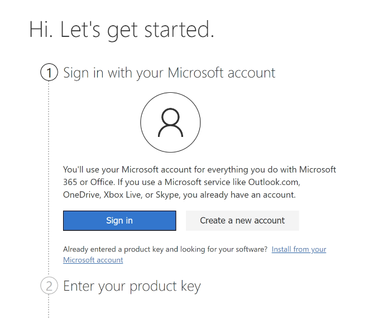The image size is (369, 318).
Task: Click the "Already entered a product key" text
Action: click(112, 249)
